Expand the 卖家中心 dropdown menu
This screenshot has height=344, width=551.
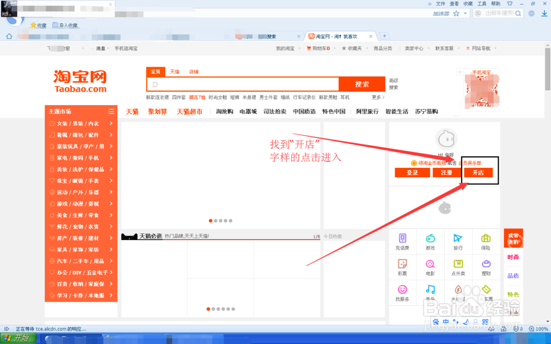tap(415, 48)
